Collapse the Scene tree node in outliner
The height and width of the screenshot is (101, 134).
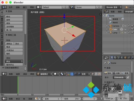(104, 15)
